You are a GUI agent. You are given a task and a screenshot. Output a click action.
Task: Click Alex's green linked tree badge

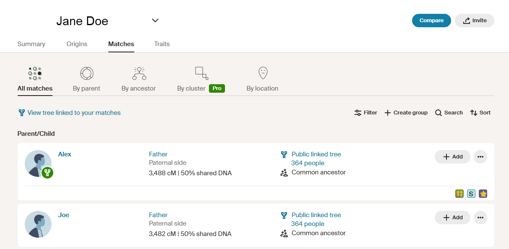(x=47, y=172)
